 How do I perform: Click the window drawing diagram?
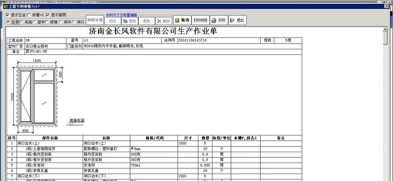pos(38,97)
